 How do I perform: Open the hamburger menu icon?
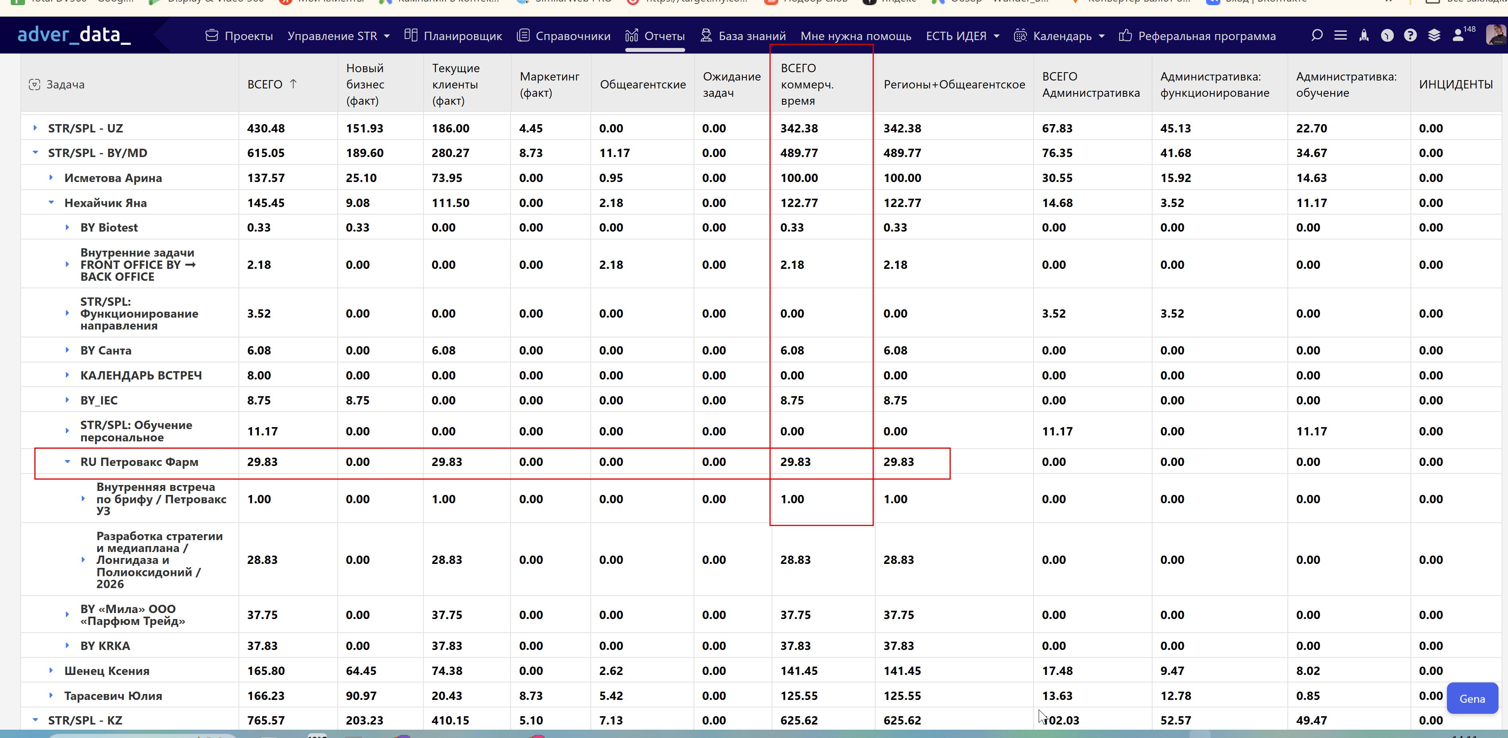(1341, 36)
